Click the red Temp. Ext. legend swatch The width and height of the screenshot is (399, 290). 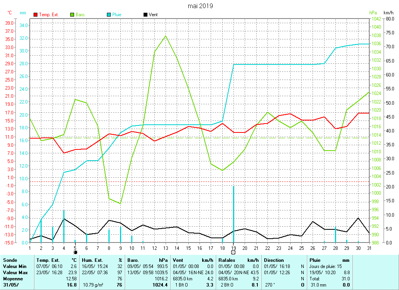(36, 15)
